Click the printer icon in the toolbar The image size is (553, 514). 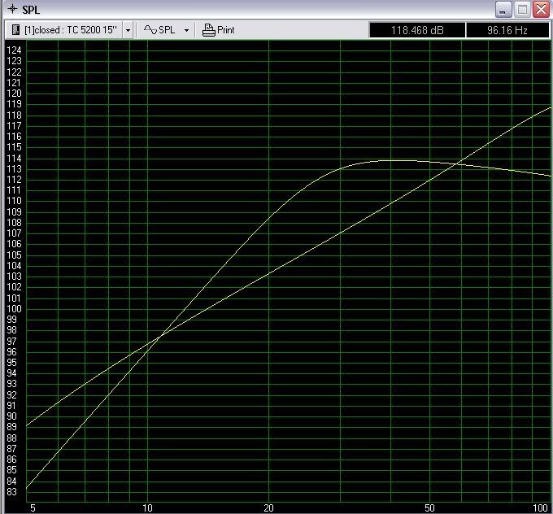[208, 30]
